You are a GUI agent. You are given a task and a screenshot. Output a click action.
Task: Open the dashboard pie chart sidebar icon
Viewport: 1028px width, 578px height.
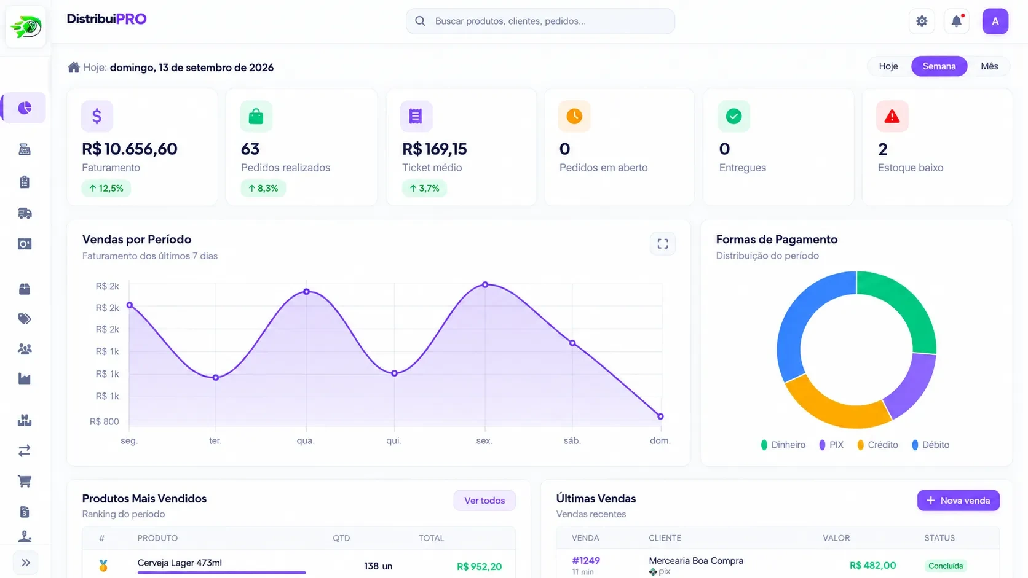click(x=25, y=108)
